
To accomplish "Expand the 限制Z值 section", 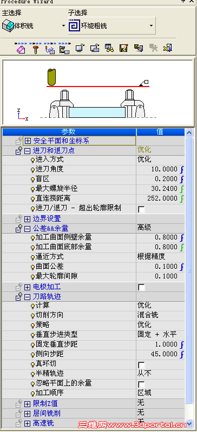I will [27, 404].
